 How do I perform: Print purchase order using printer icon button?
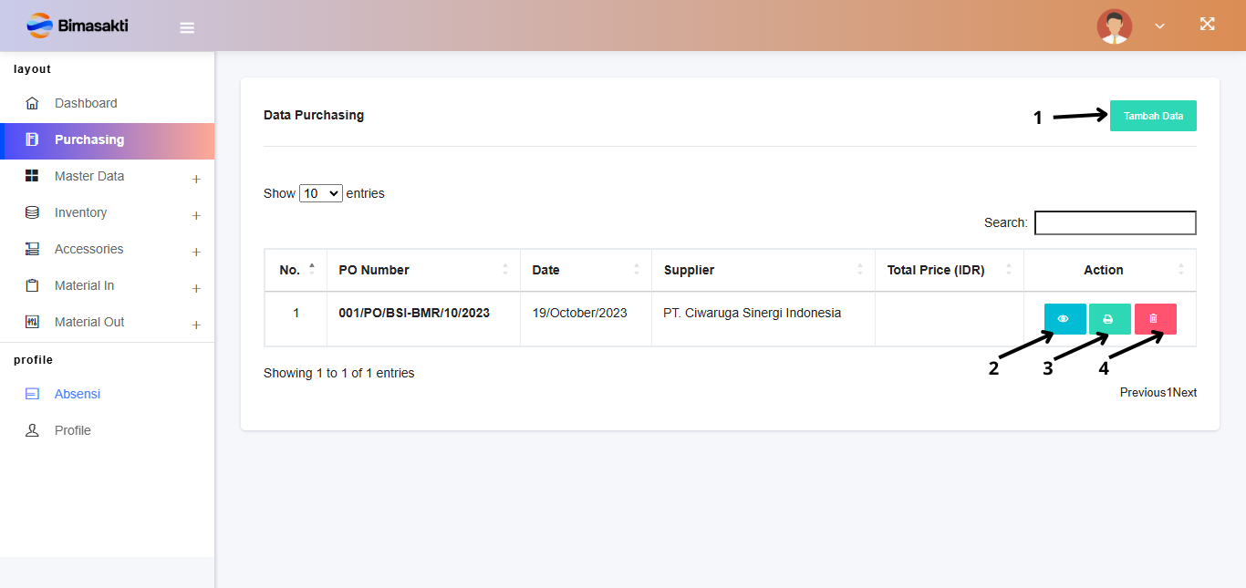[x=1109, y=319]
